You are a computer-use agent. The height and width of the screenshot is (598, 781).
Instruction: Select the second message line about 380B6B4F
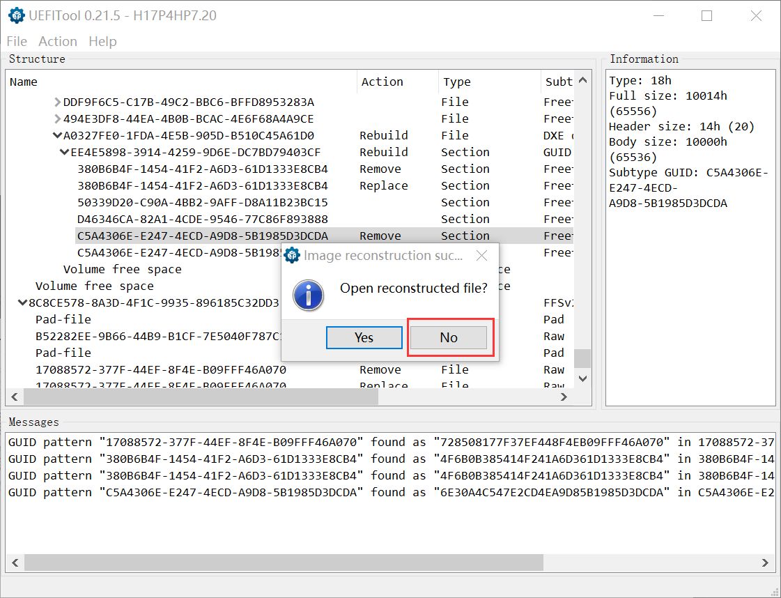(x=390, y=459)
